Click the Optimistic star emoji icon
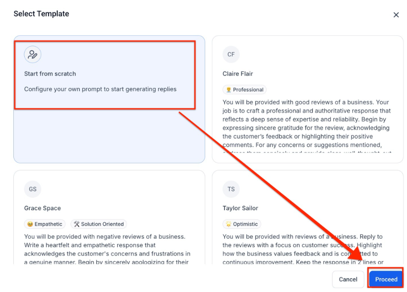 (229, 224)
